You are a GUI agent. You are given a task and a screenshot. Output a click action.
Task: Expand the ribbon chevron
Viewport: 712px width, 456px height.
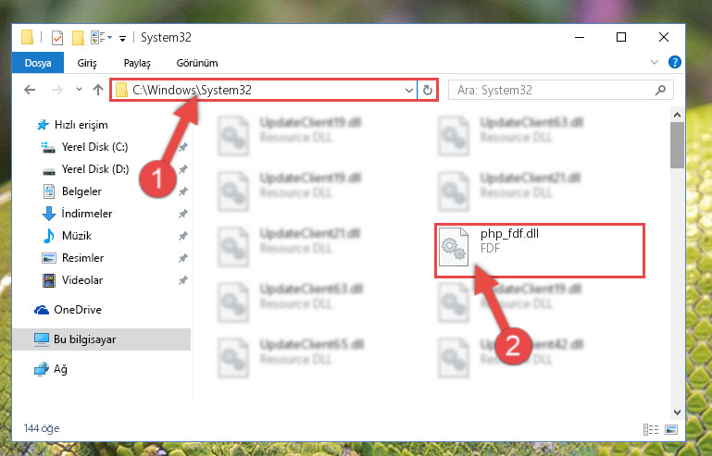click(655, 62)
